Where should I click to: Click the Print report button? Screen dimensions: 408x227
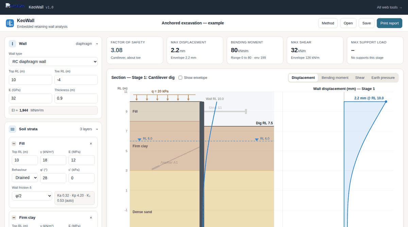coord(390,23)
